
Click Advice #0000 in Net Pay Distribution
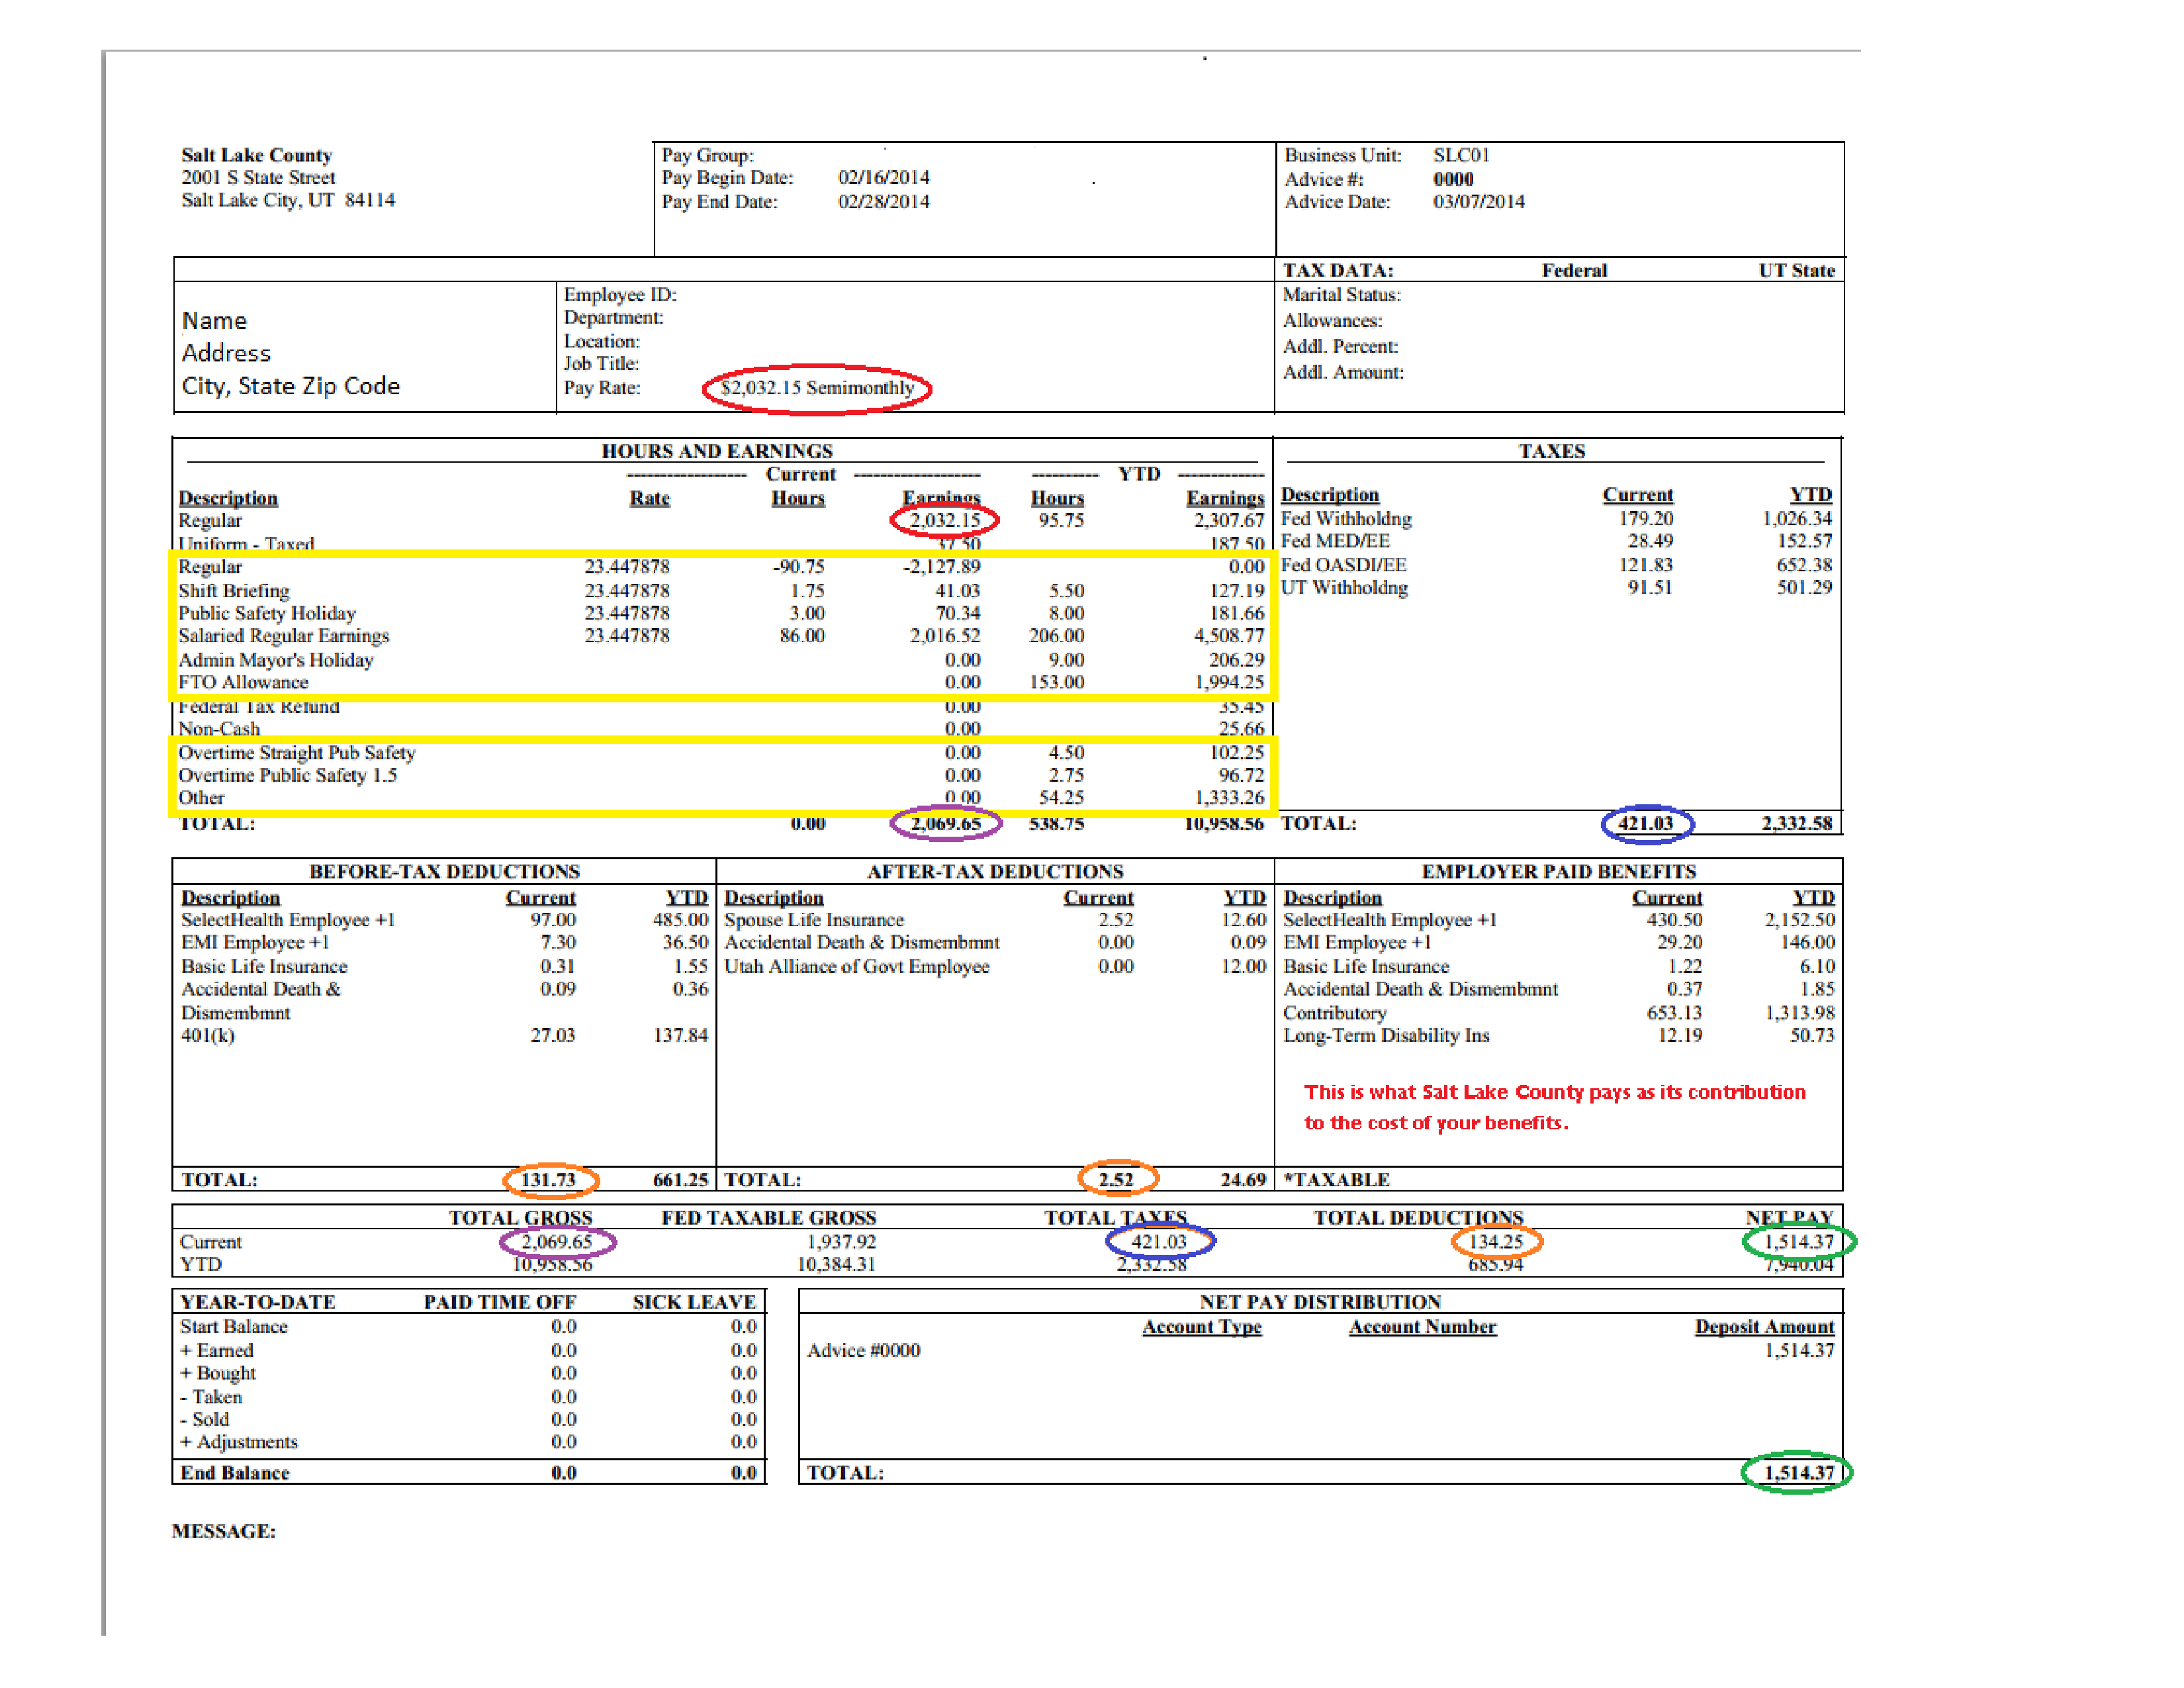(x=863, y=1350)
